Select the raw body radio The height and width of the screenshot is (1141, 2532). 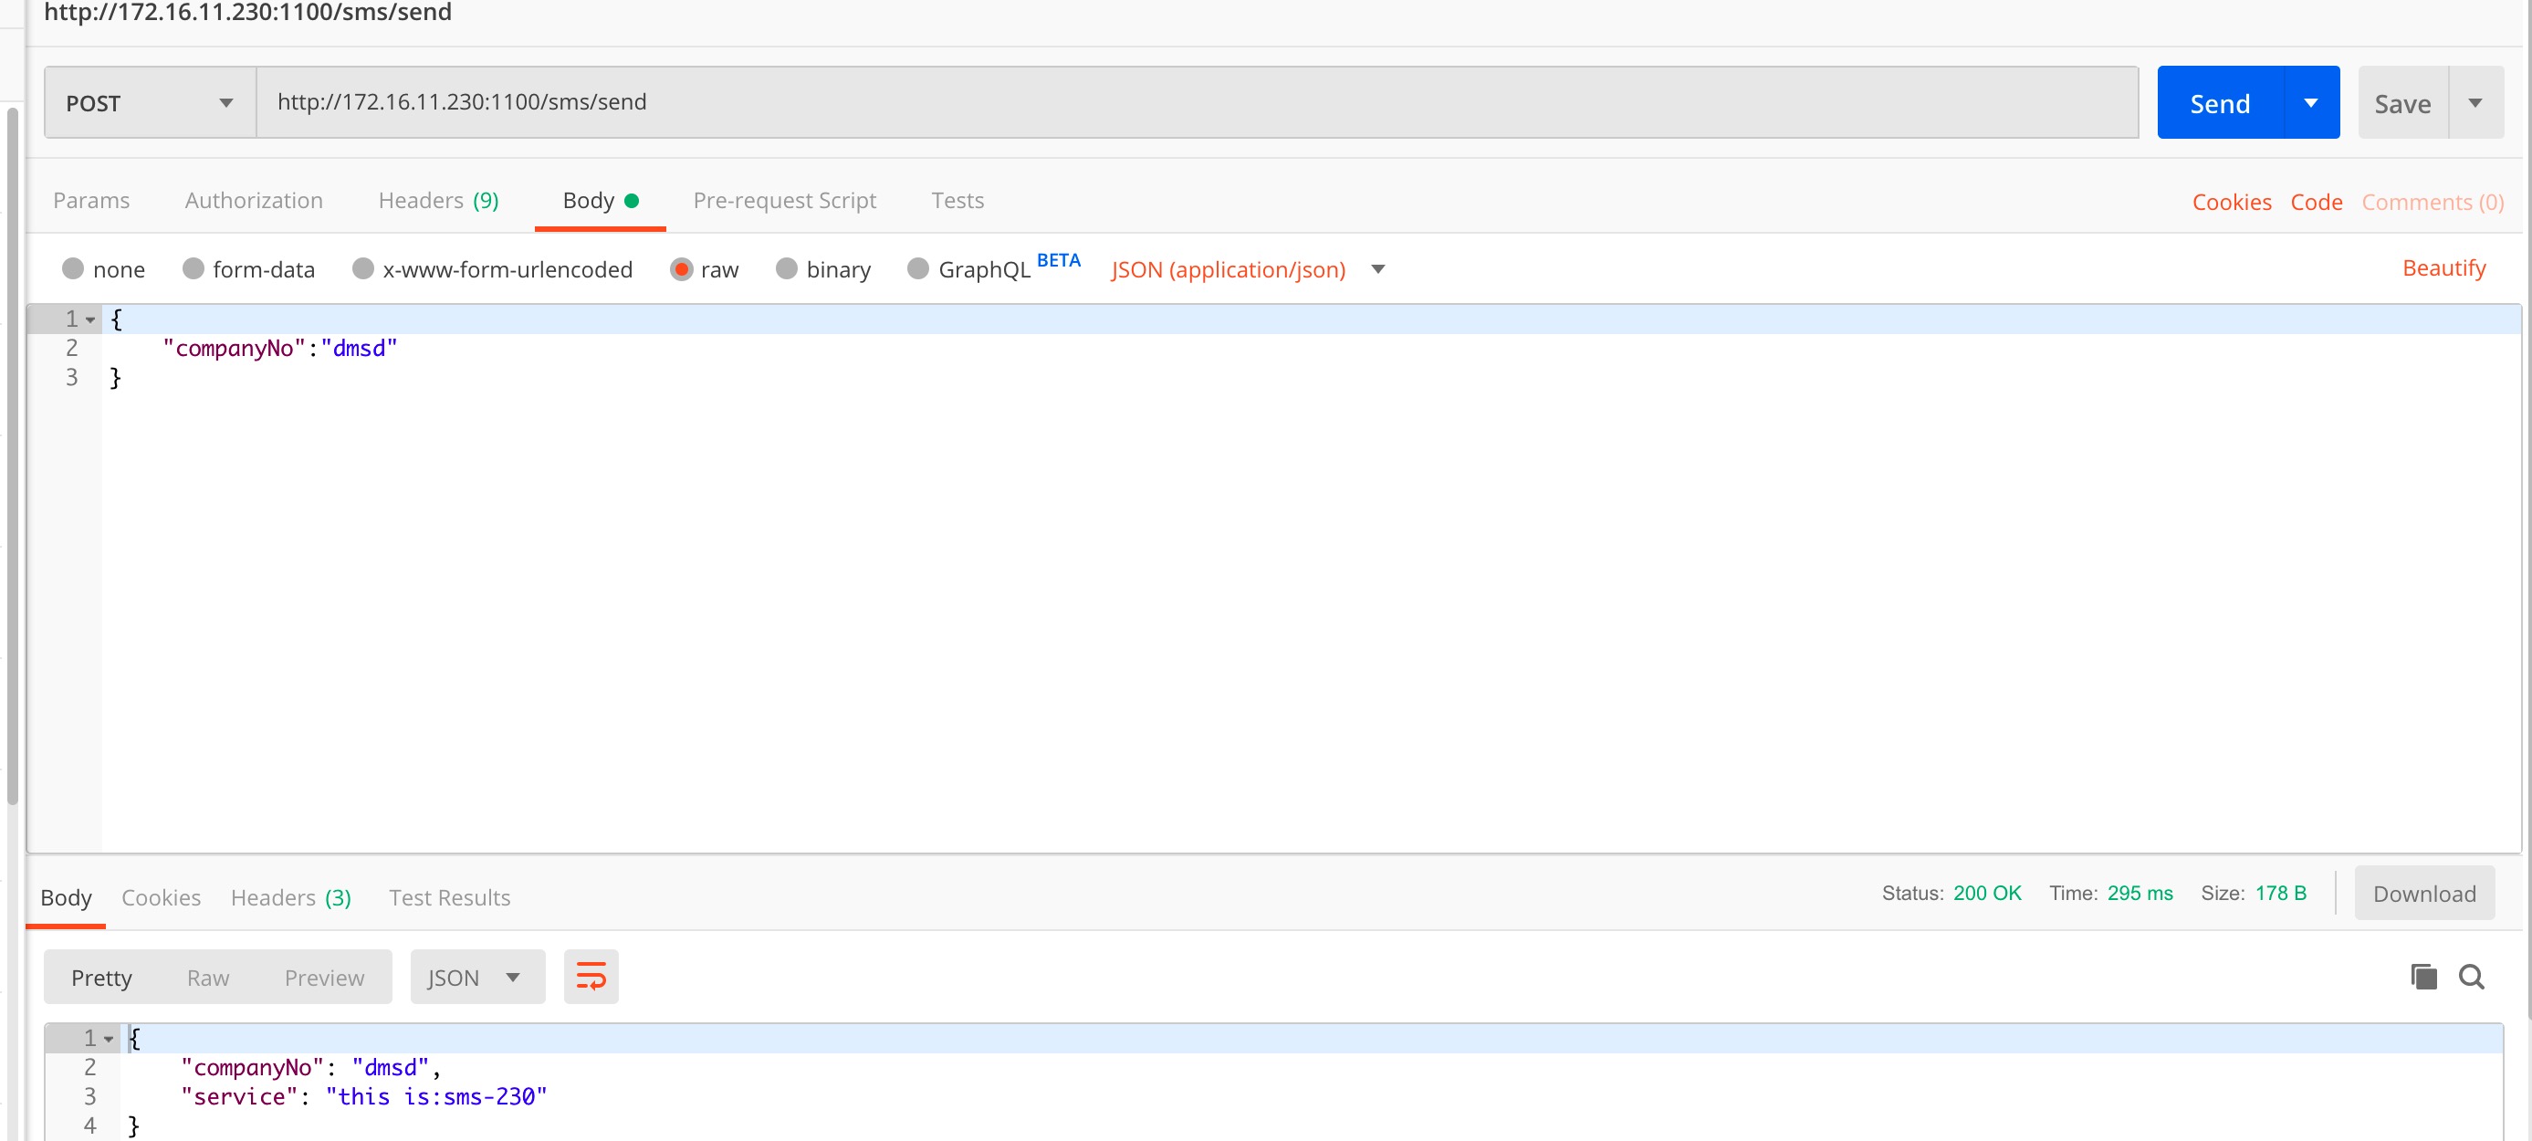[x=681, y=268]
